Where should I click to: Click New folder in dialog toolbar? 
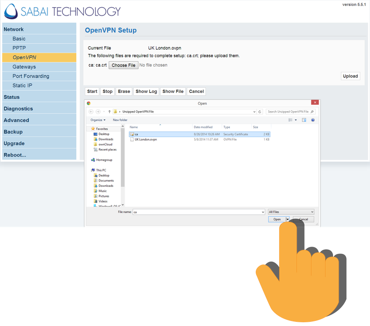click(120, 120)
